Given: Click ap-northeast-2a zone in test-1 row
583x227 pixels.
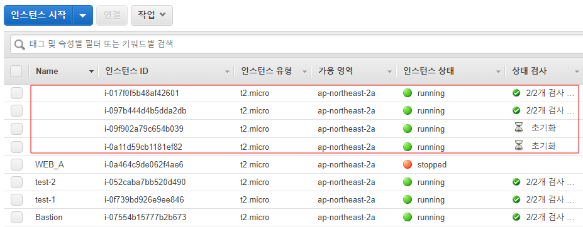Looking at the screenshot, I should coord(346,200).
